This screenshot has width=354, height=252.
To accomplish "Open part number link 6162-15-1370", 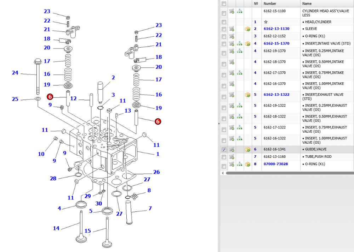I will [x=276, y=43].
